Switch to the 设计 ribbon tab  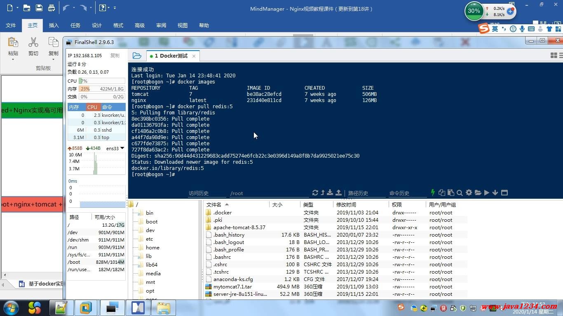point(97,25)
